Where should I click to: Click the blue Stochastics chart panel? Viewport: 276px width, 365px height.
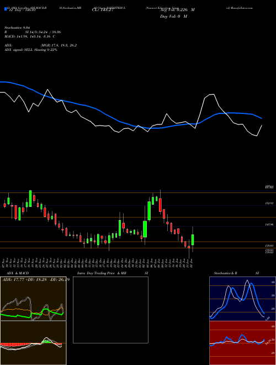point(242,299)
